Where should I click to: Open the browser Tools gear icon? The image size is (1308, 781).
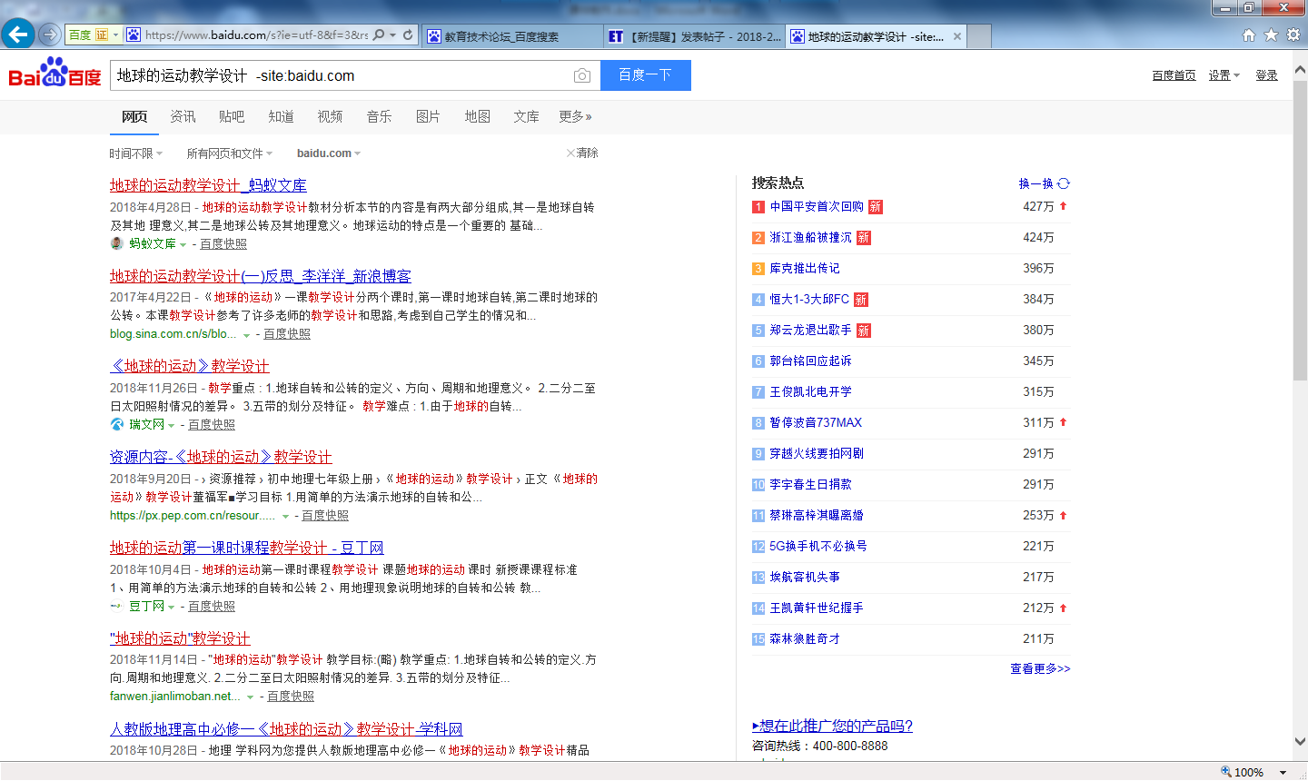coord(1293,35)
